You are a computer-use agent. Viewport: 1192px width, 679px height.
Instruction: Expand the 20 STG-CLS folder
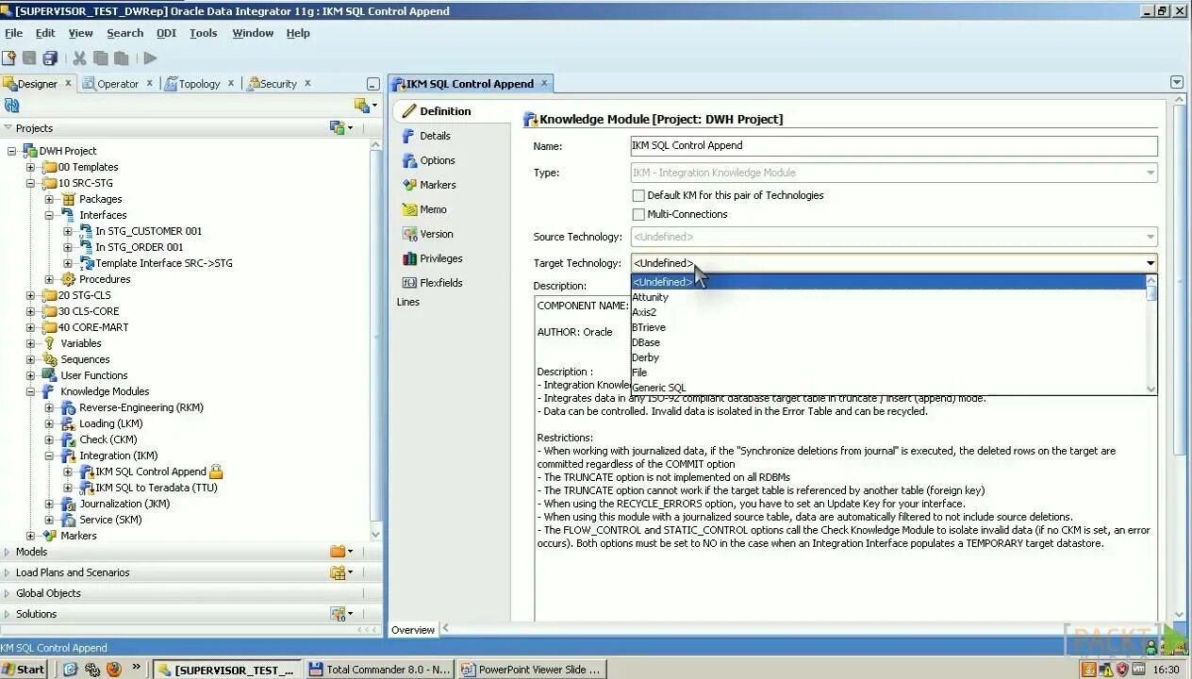tap(30, 295)
